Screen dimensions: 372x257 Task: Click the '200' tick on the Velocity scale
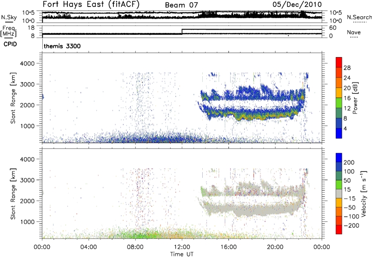[349, 162]
